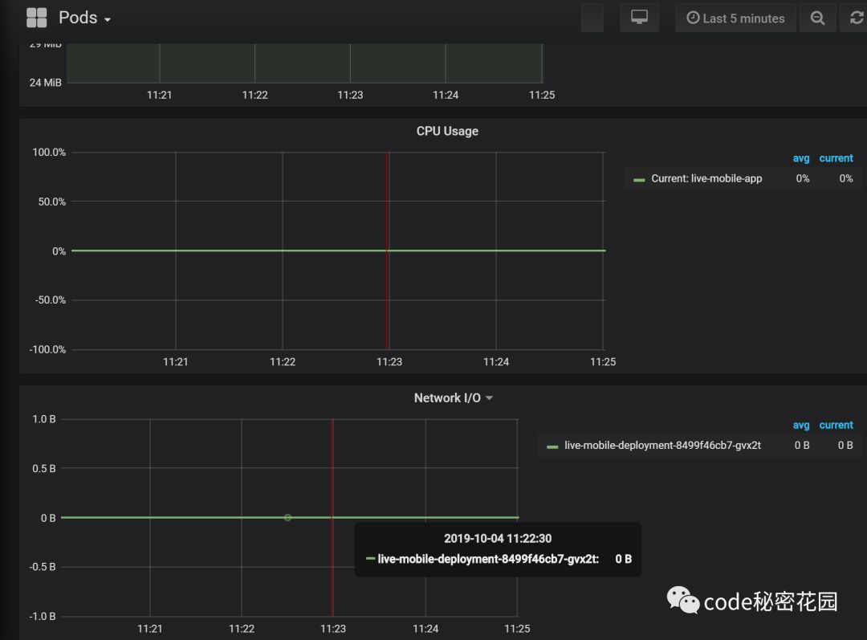This screenshot has width=867, height=640.
Task: Sort CPU legend by avg
Action: 800,158
